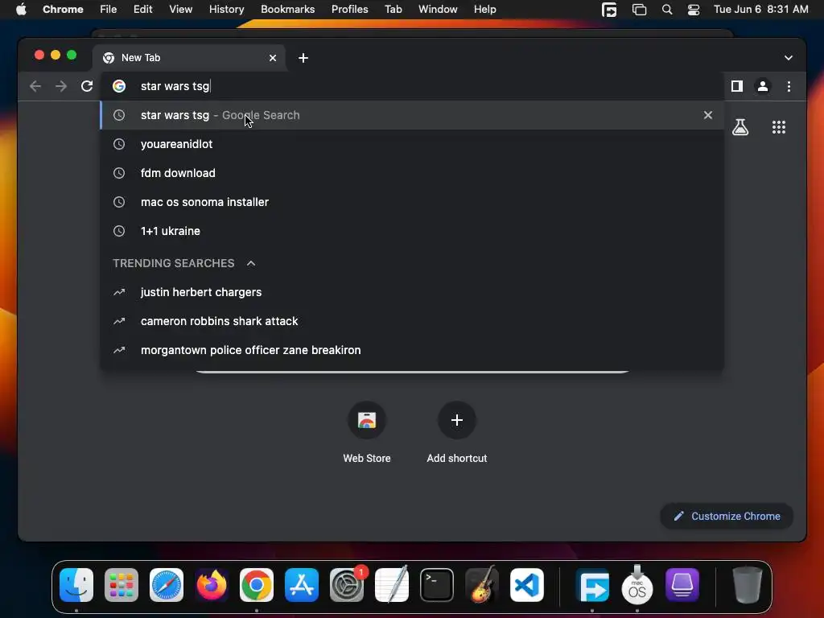Image resolution: width=824 pixels, height=618 pixels.
Task: Open Finder from the Dock
Action: [76, 585]
